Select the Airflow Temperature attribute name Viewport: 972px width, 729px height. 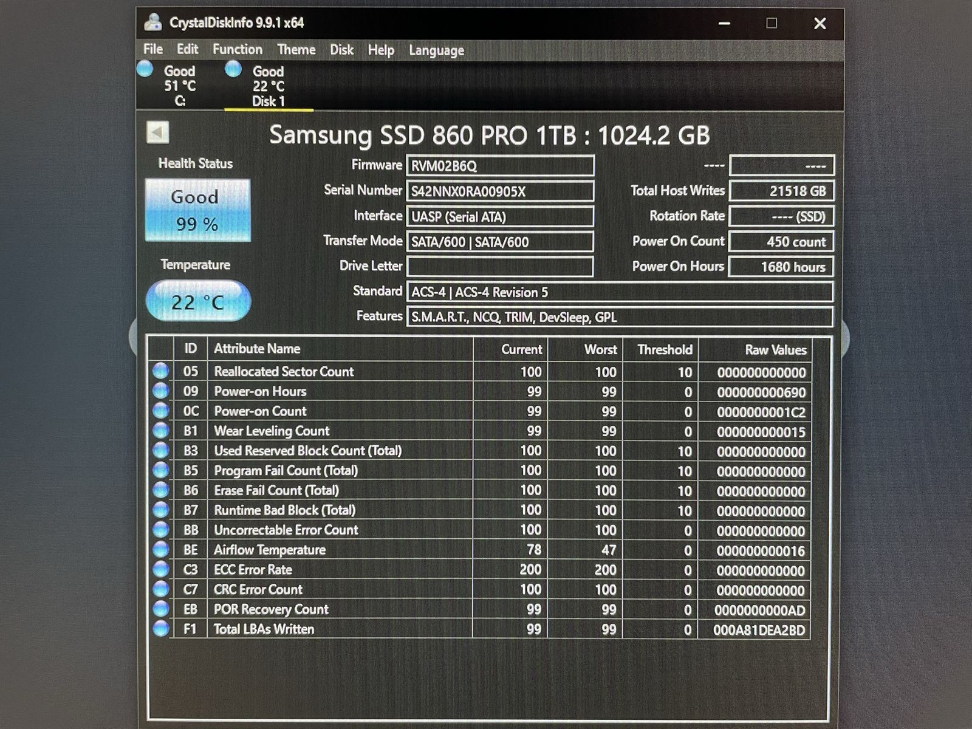point(270,550)
